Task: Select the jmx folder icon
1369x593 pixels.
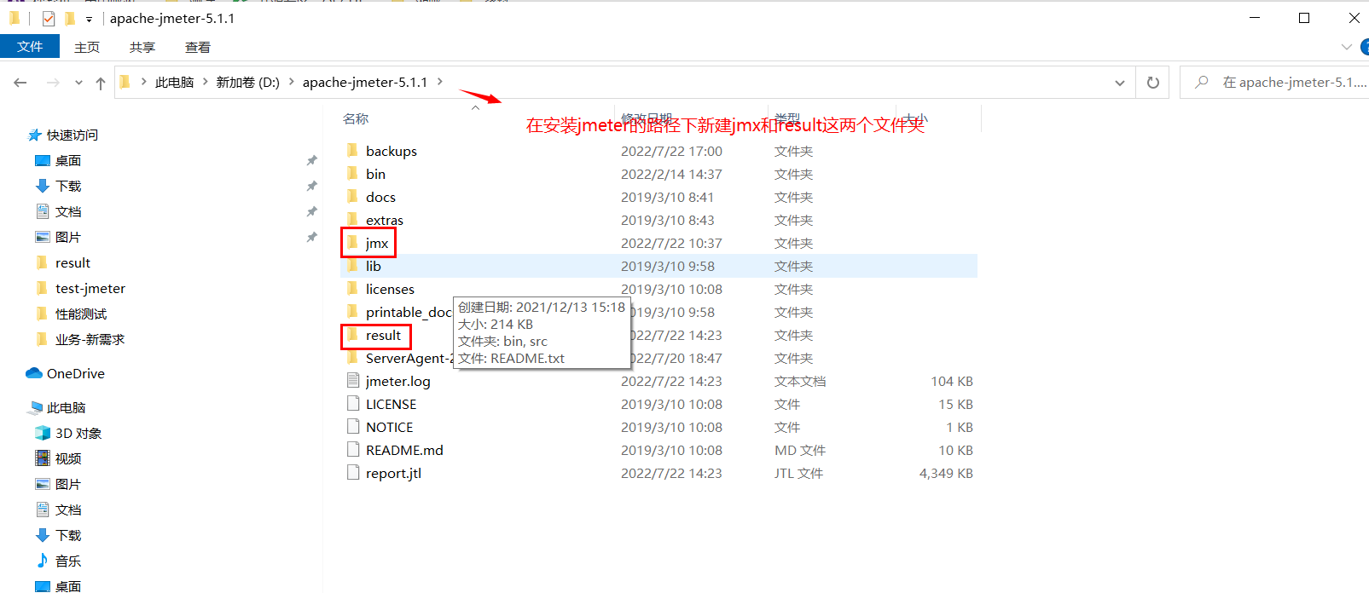Action: (352, 243)
